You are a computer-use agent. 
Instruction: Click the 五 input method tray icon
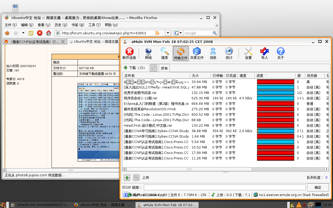tap(304, 205)
